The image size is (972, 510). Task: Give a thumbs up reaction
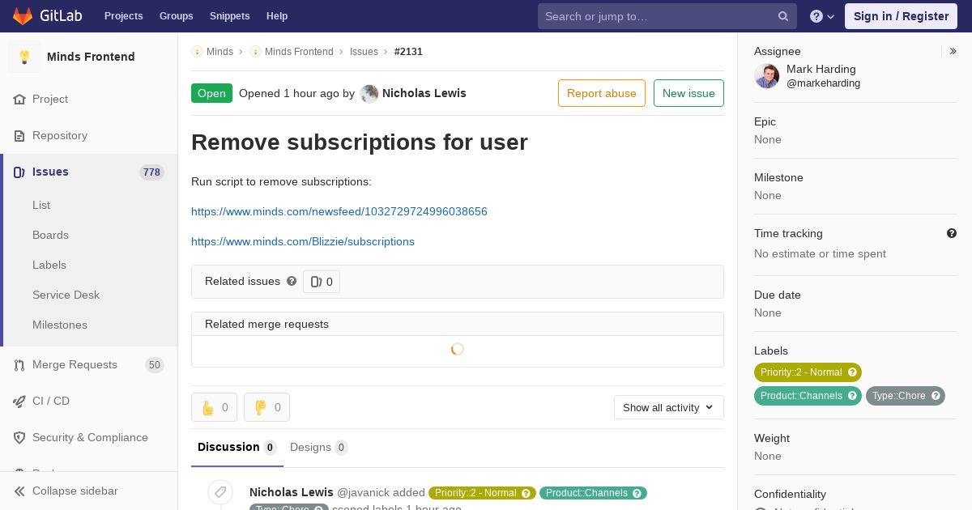214,407
